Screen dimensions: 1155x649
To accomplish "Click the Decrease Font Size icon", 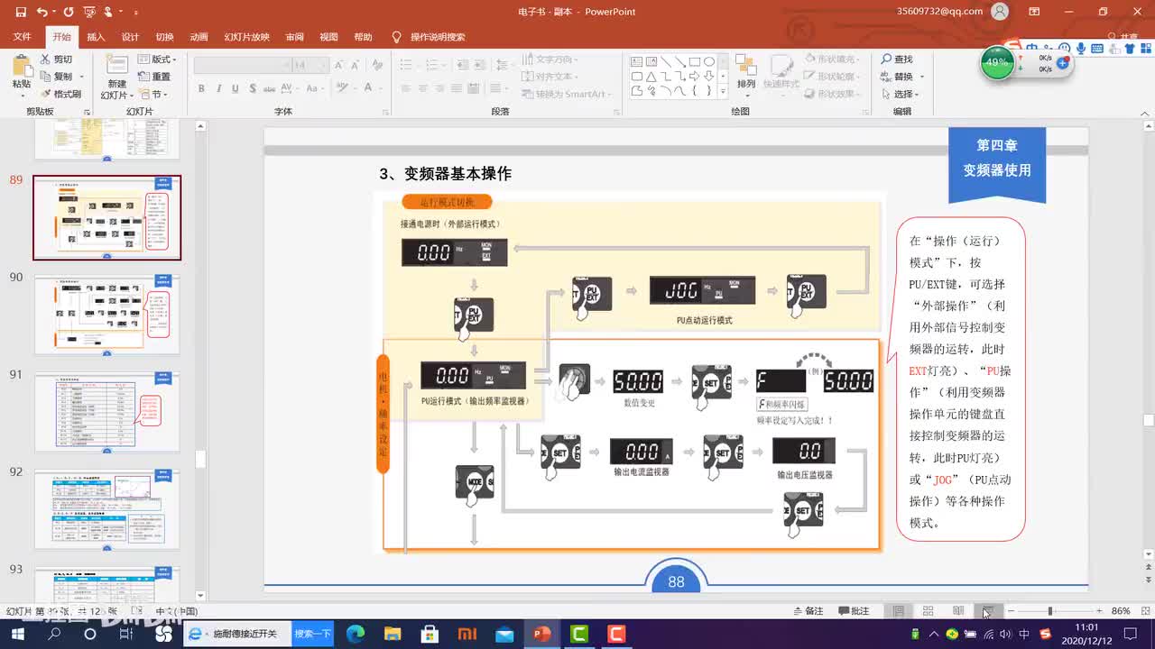I will [x=356, y=65].
